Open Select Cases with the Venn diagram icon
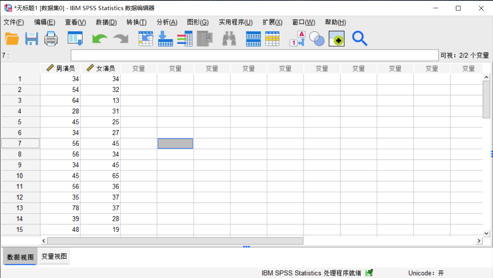Viewport: 493px width, 278px height. [x=317, y=38]
